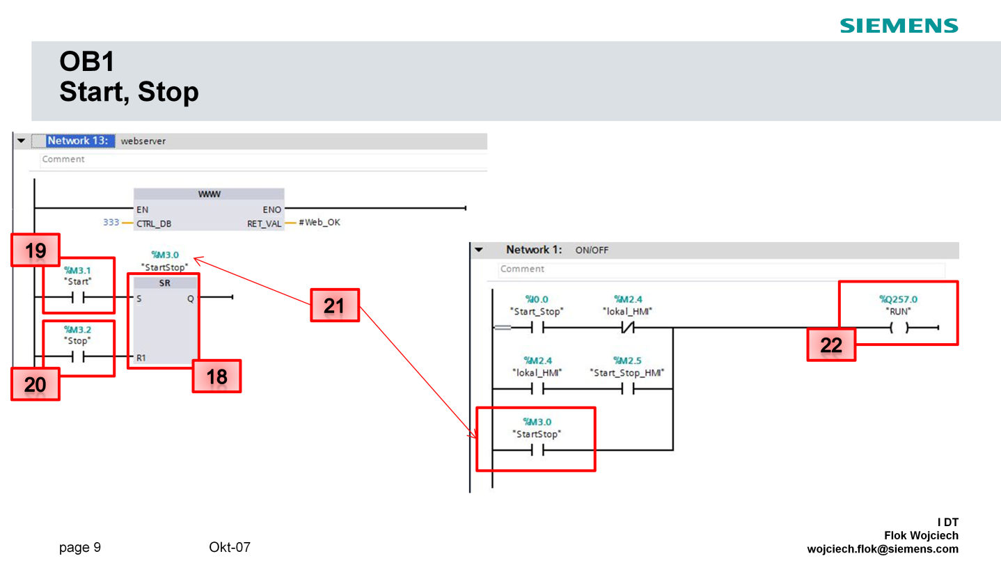Select the SR flip-flop block
The height and width of the screenshot is (563, 1001).
[x=164, y=321]
